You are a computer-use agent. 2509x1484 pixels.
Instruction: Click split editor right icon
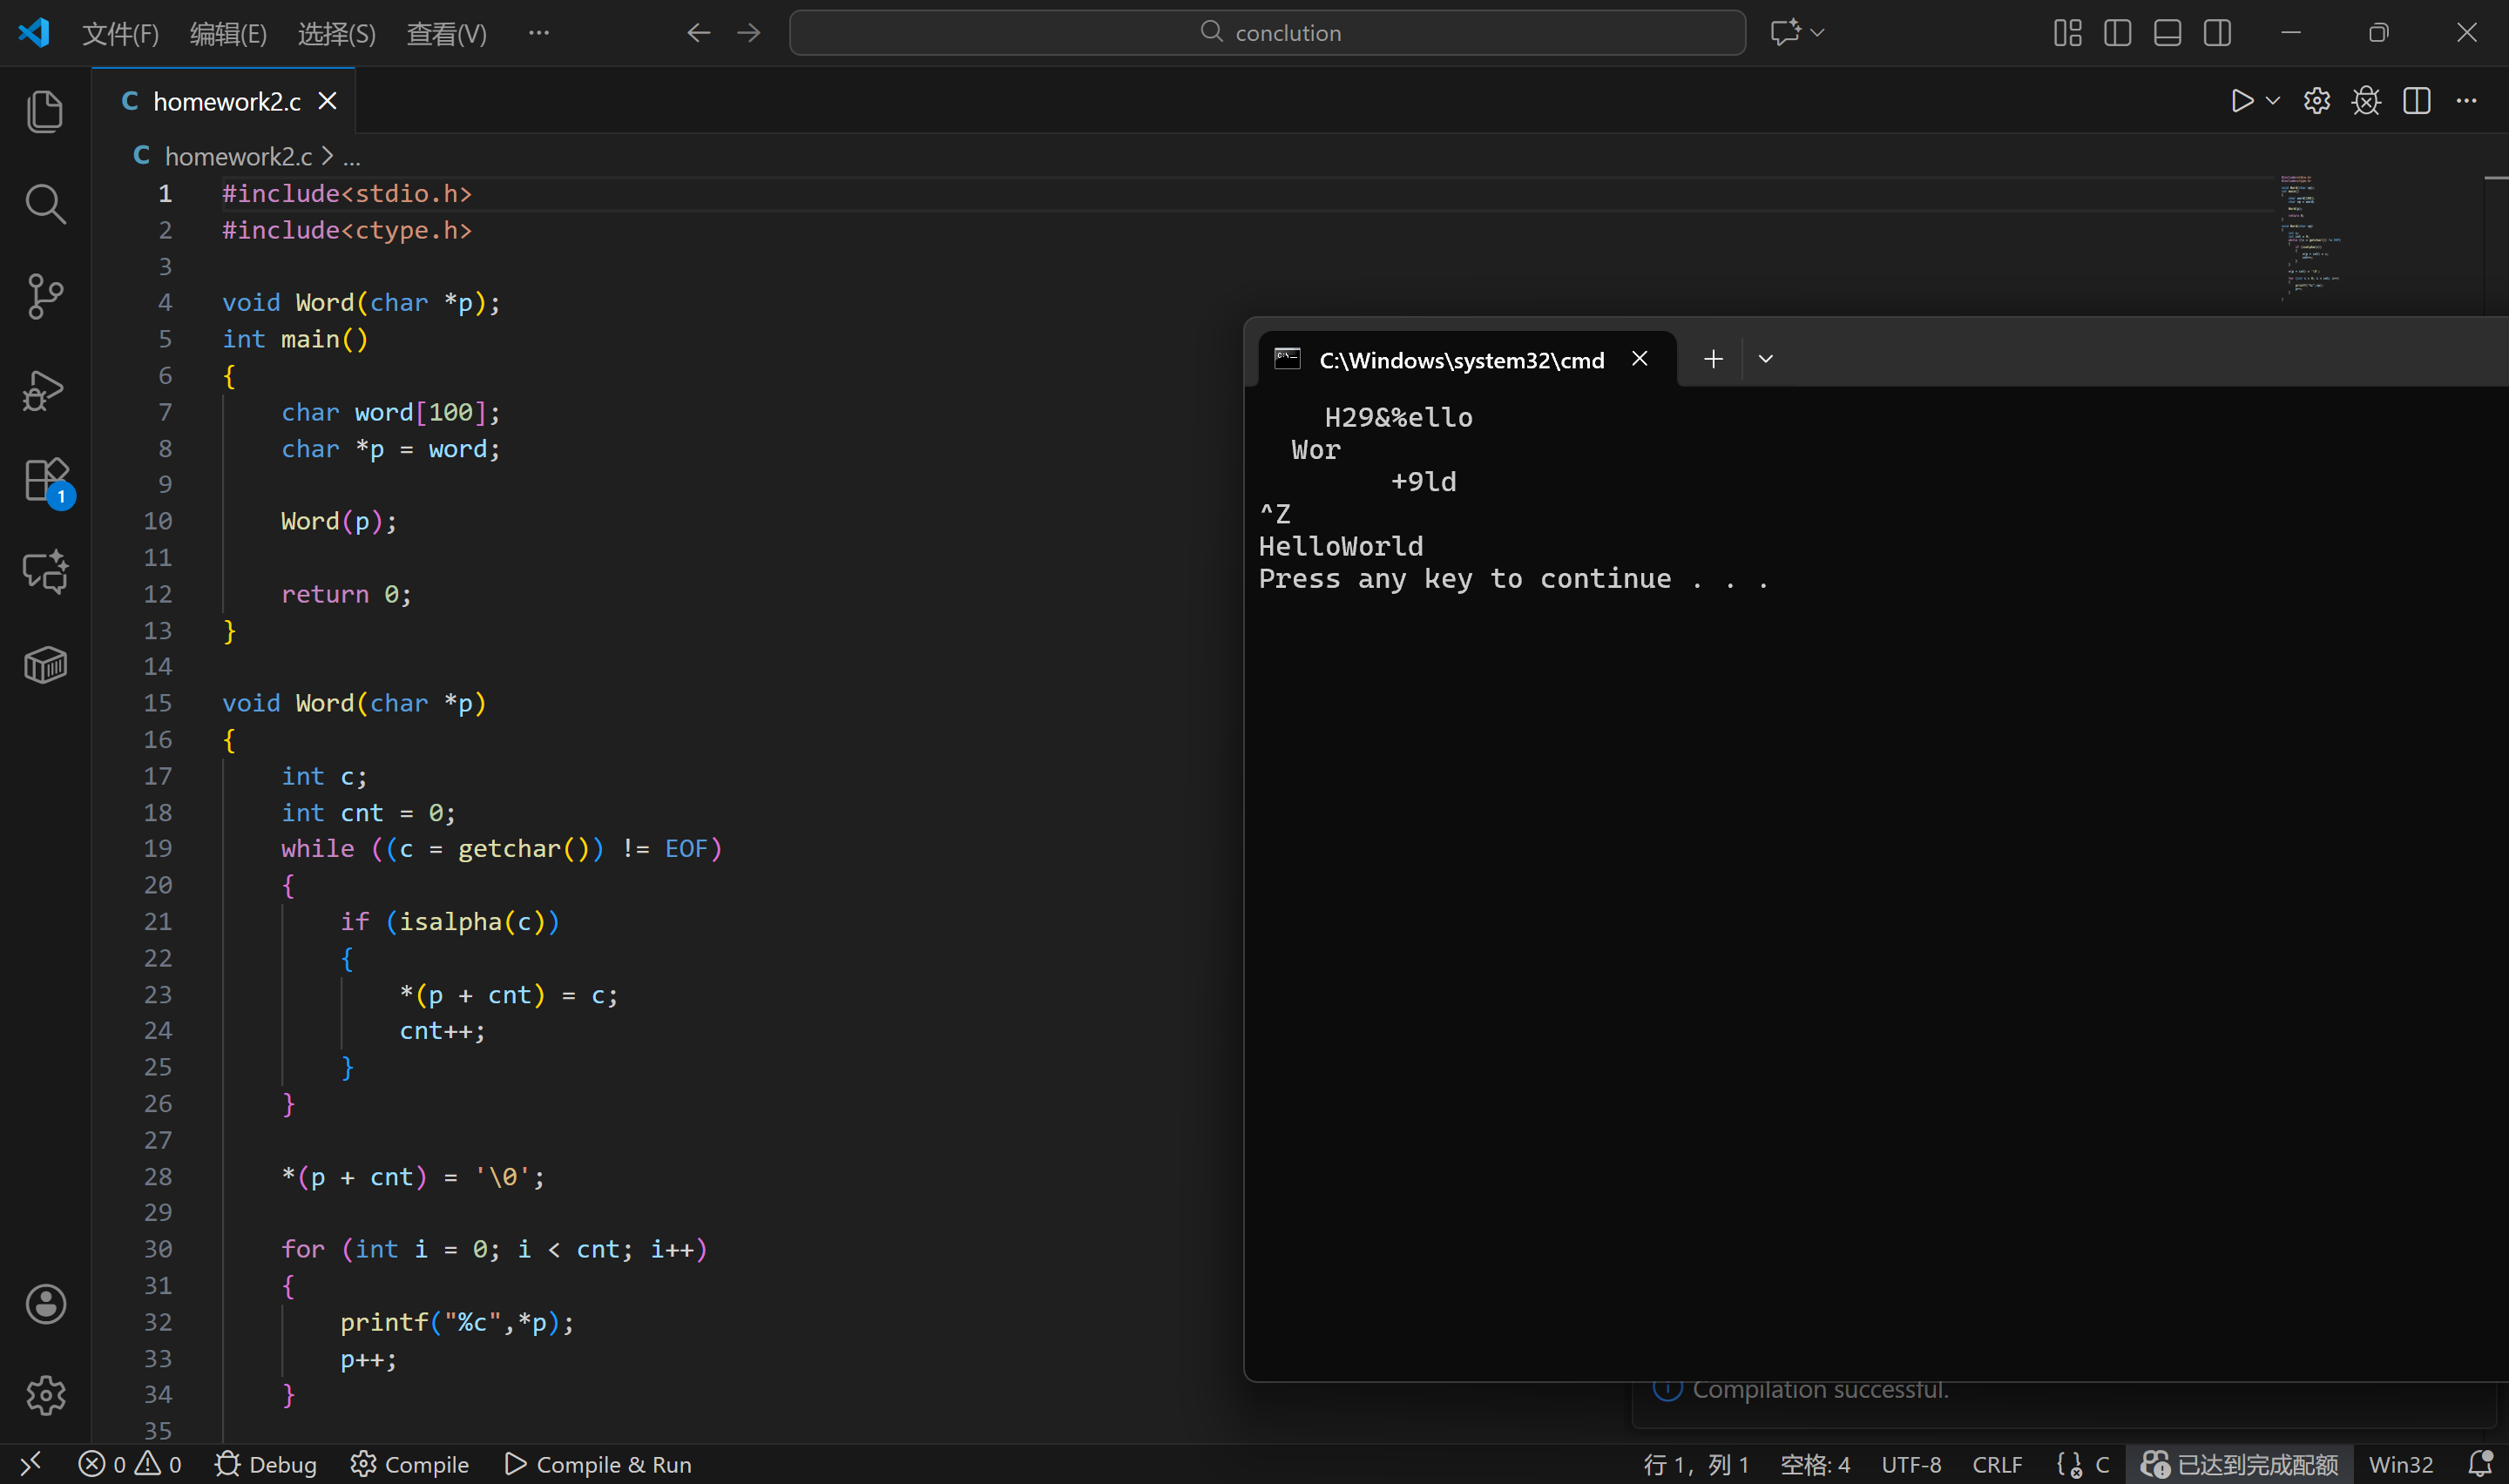tap(2416, 101)
